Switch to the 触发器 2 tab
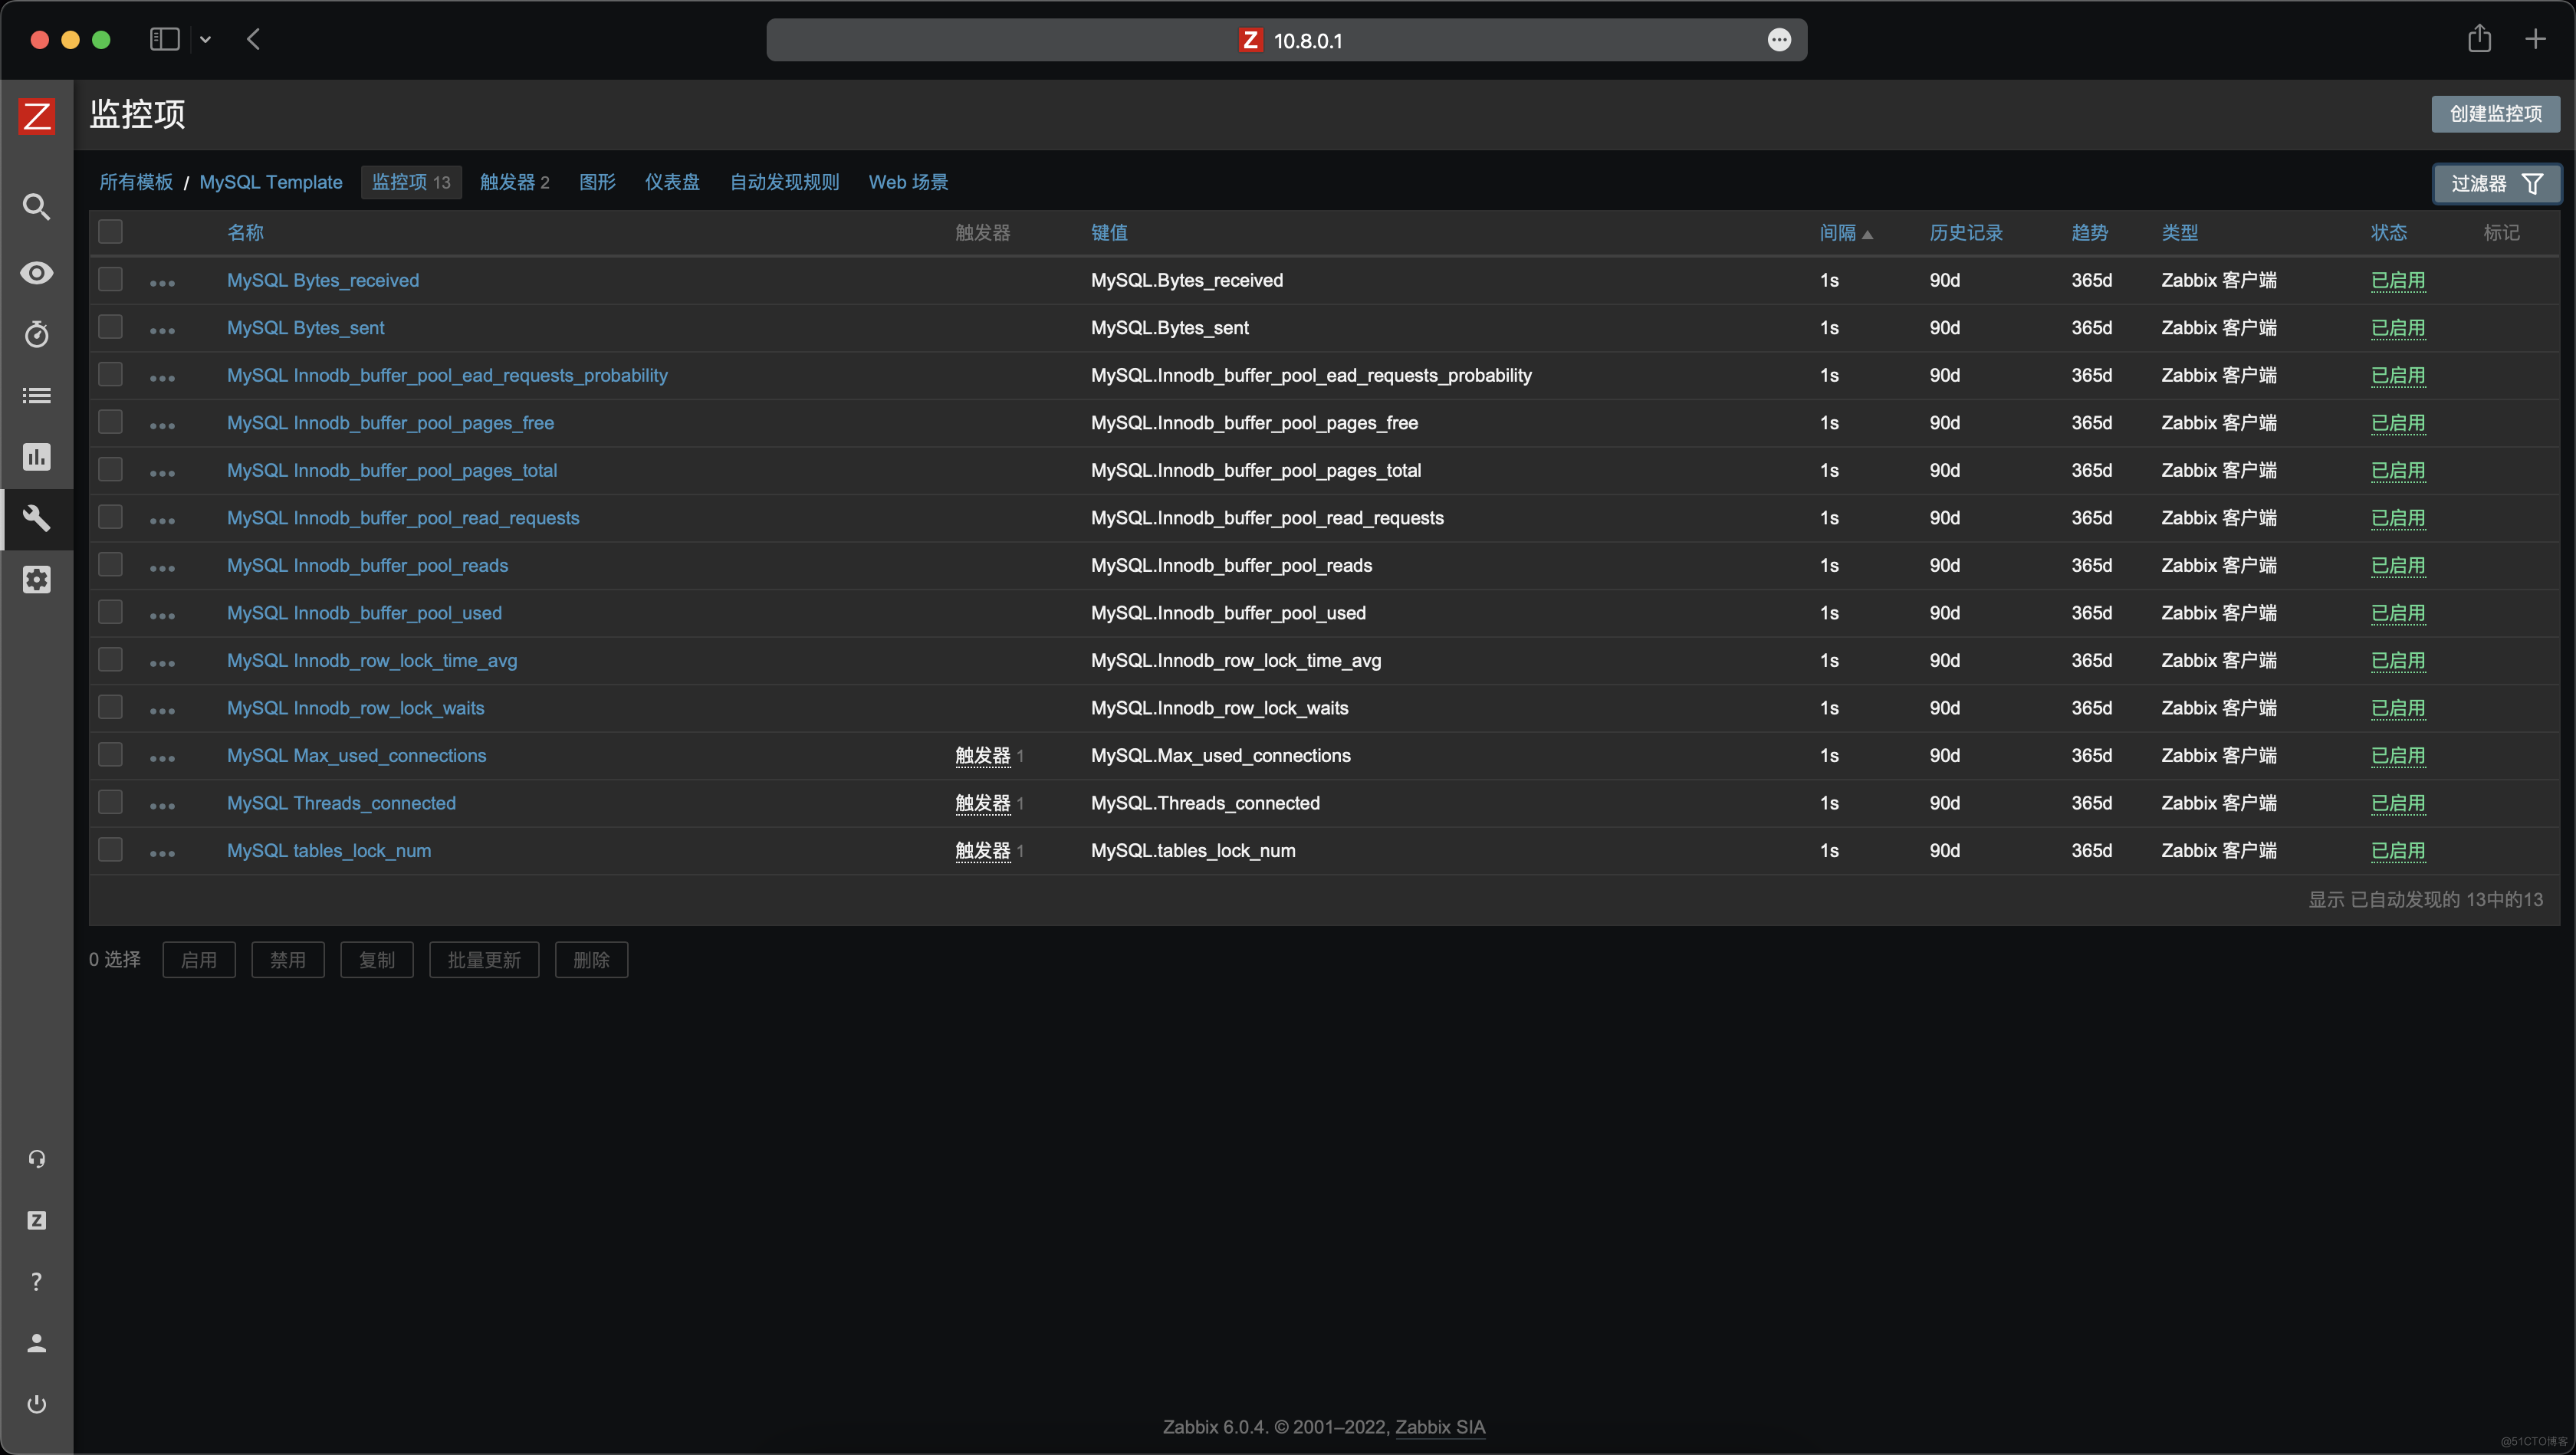Screen dimensions: 2576x1455 pyautogui.click(x=514, y=182)
